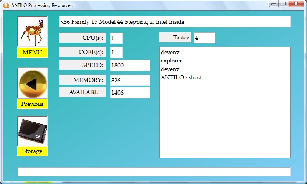The width and height of the screenshot is (307, 184).
Task: Select the AVAILABLE field showing 1406
Action: pos(130,92)
